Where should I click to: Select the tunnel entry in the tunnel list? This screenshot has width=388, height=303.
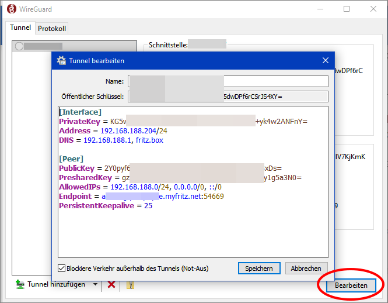click(74, 46)
